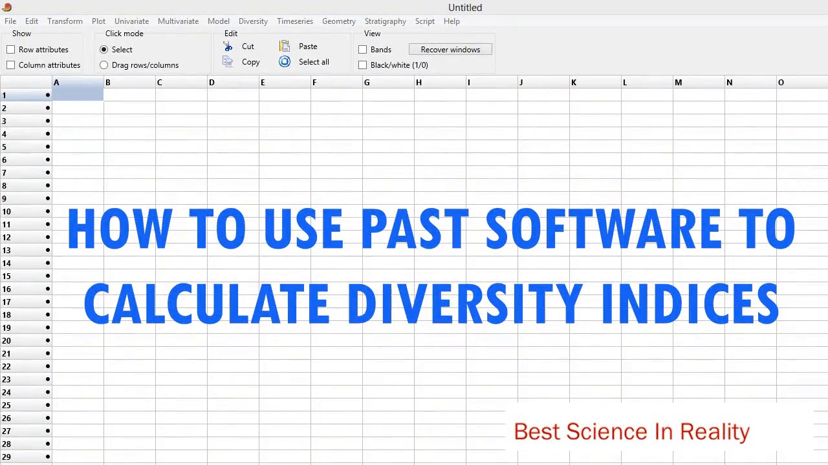Viewport: 828px width, 465px height.
Task: Toggle the Bands view checkbox
Action: pyautogui.click(x=363, y=50)
